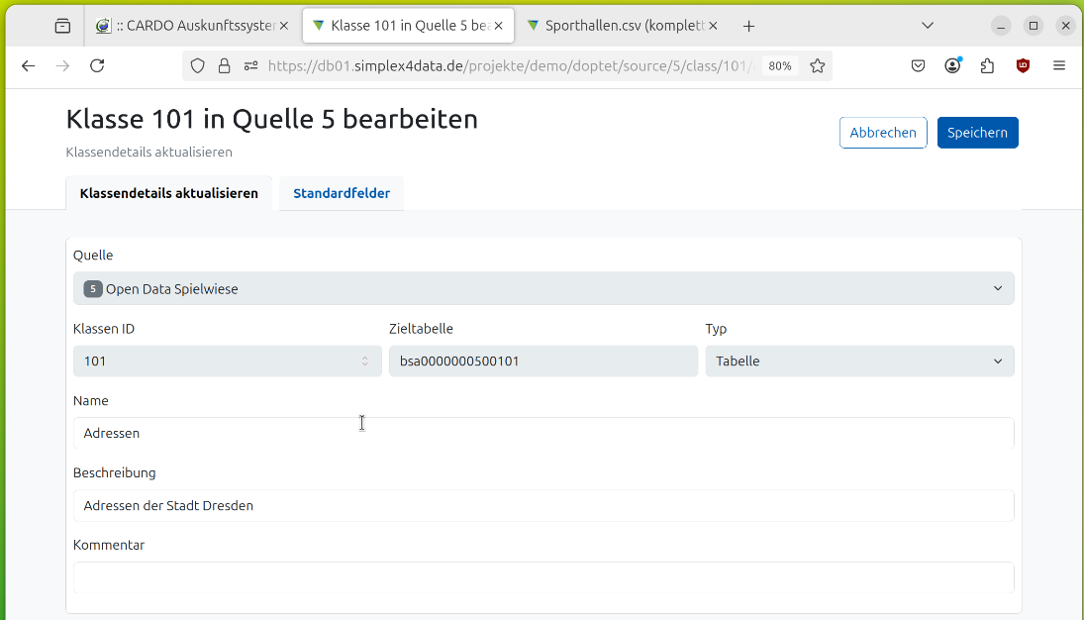Image resolution: width=1084 pixels, height=620 pixels.
Task: Click the Abbrechen button
Action: click(x=882, y=133)
